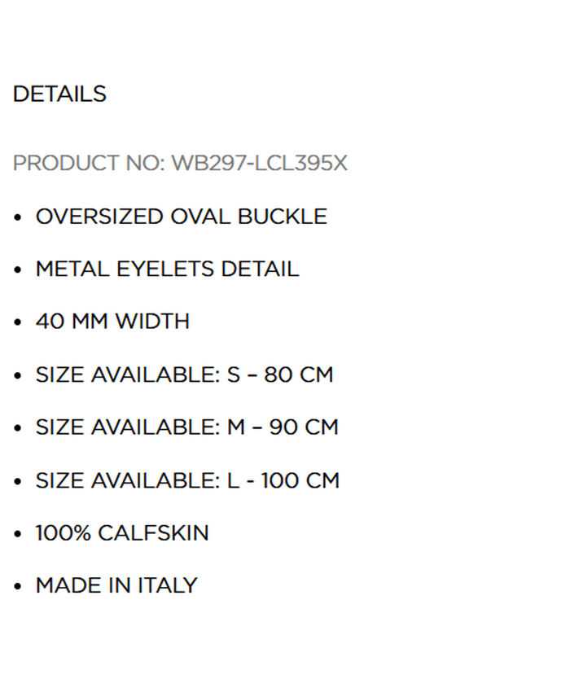Click the bullet before METAL EYELETS DETAIL
Viewport: 570px width, 692px height.
18,270
